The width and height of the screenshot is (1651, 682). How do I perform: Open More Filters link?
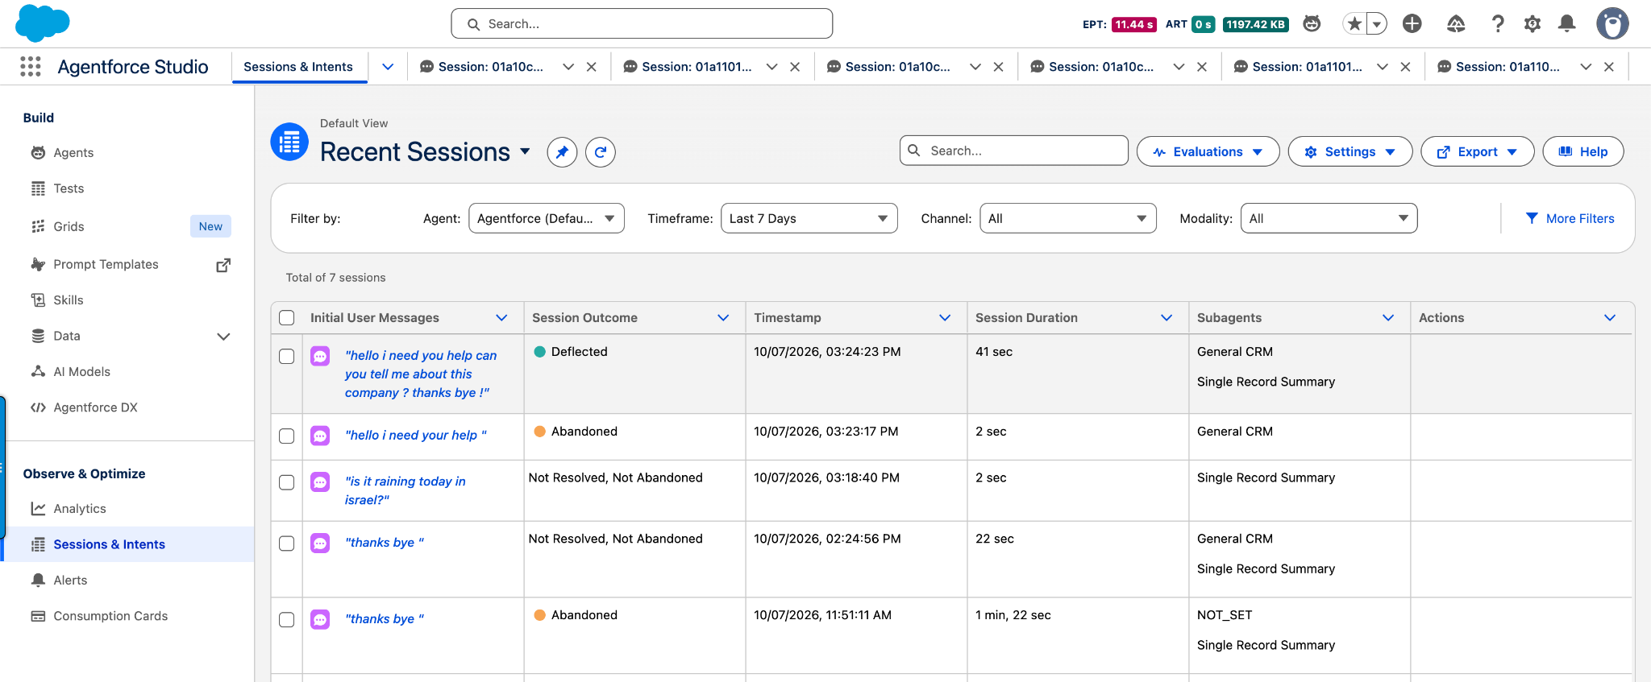coord(1570,218)
